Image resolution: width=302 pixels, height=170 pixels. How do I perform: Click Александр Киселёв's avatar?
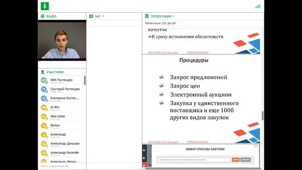(x=44, y=153)
